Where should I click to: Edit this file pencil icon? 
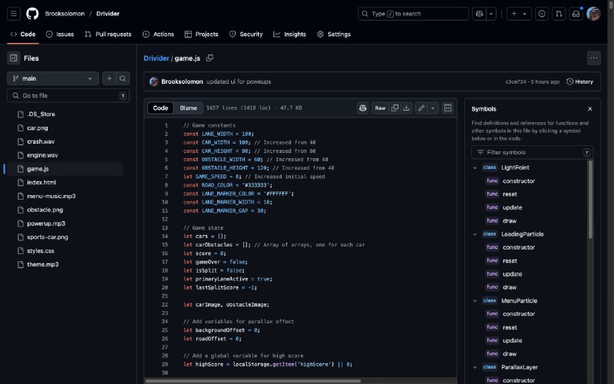[421, 108]
